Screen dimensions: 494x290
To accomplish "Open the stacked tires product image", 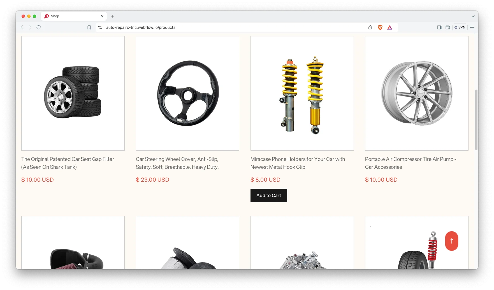I will 73,93.
